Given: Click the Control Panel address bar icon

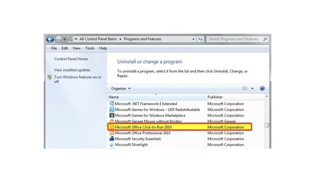Looking at the screenshot, I should (x=71, y=39).
